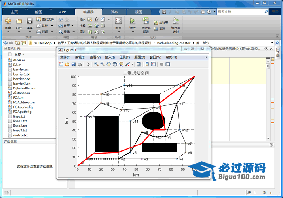Click the 断点 (Breakpoints) icon
The width and height of the screenshot is (283, 198).
coord(118,21)
